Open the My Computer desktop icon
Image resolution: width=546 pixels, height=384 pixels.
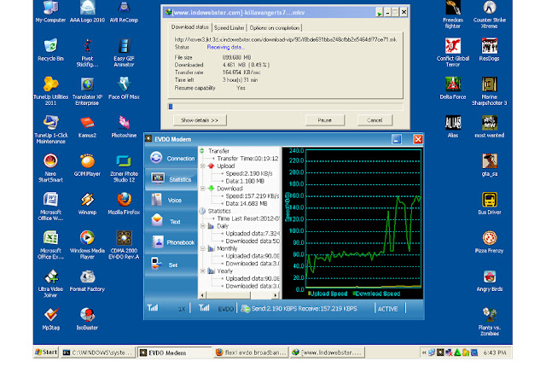[50, 12]
